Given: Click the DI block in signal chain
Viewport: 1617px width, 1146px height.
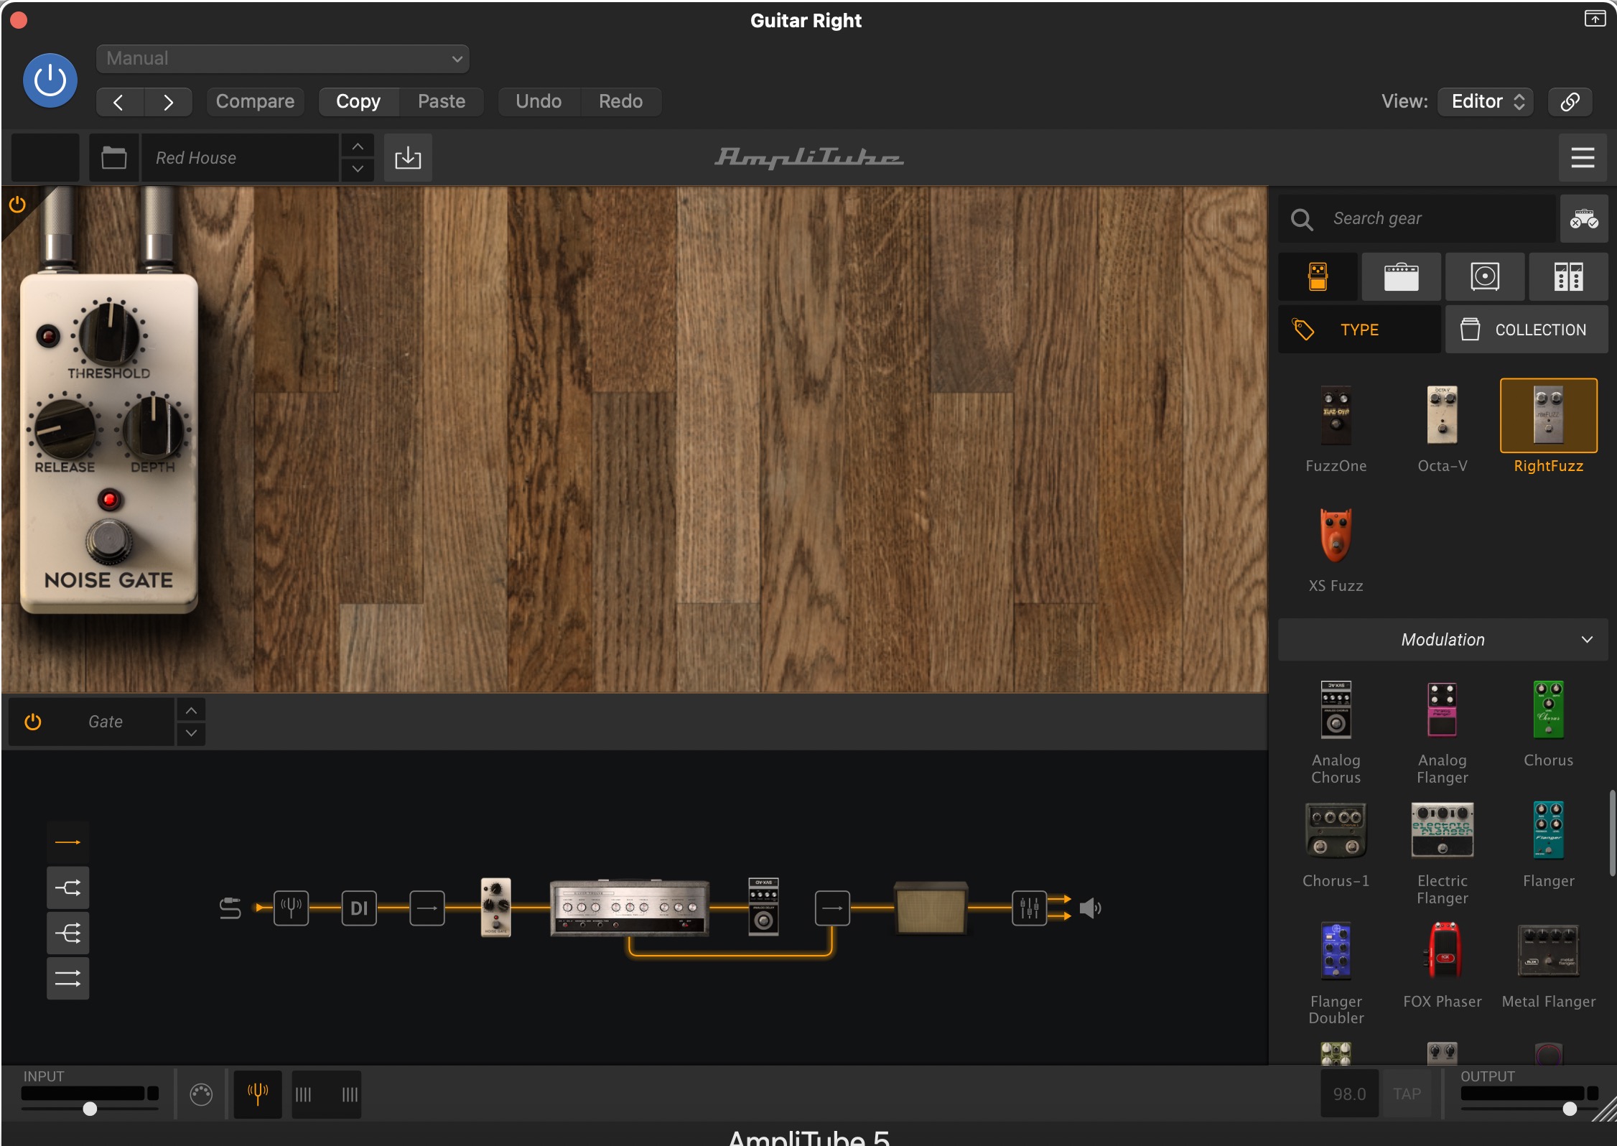Looking at the screenshot, I should tap(359, 908).
